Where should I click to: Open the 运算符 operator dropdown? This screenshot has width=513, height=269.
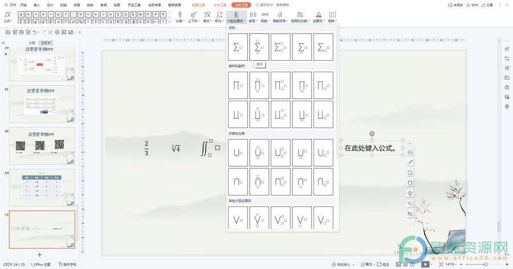click(318, 17)
